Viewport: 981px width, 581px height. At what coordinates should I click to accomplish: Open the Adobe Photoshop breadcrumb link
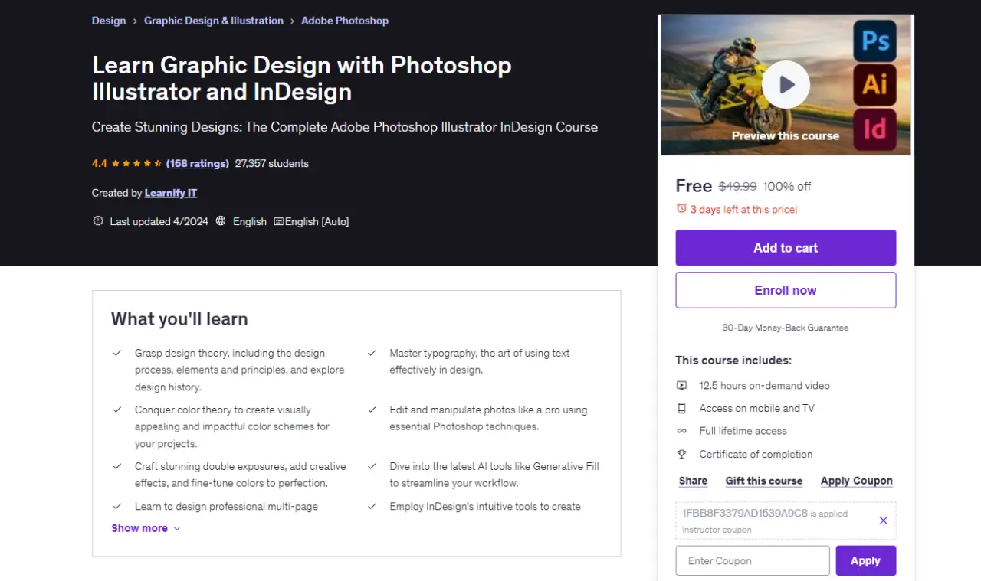point(345,21)
